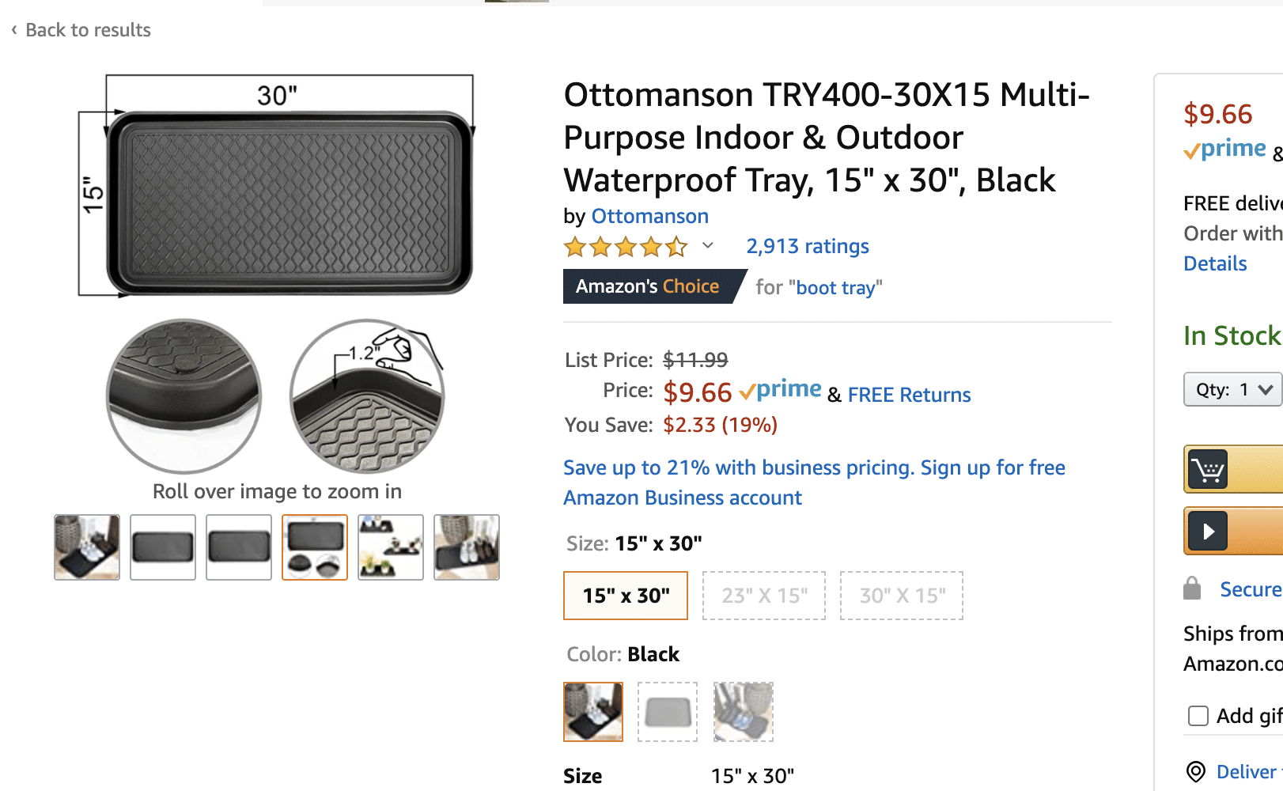Click the Back to results arrow
This screenshot has height=791, width=1283.
pyautogui.click(x=14, y=30)
